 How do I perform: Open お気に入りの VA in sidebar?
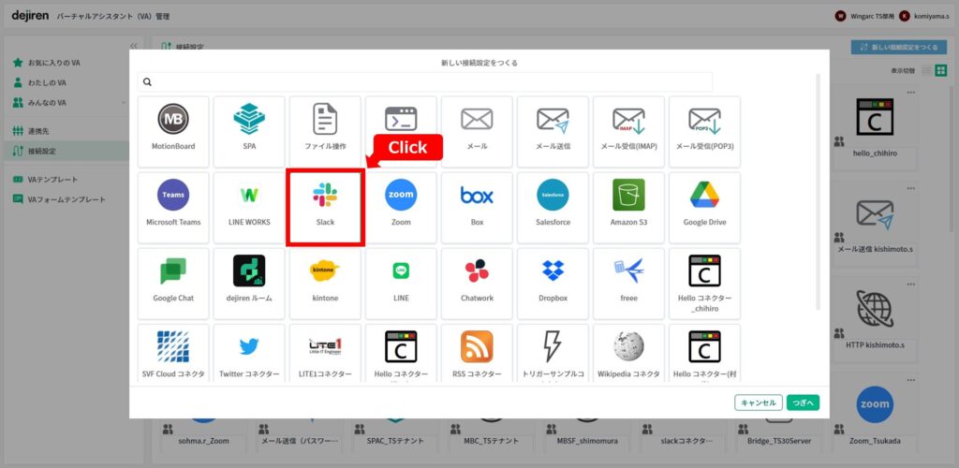(53, 63)
